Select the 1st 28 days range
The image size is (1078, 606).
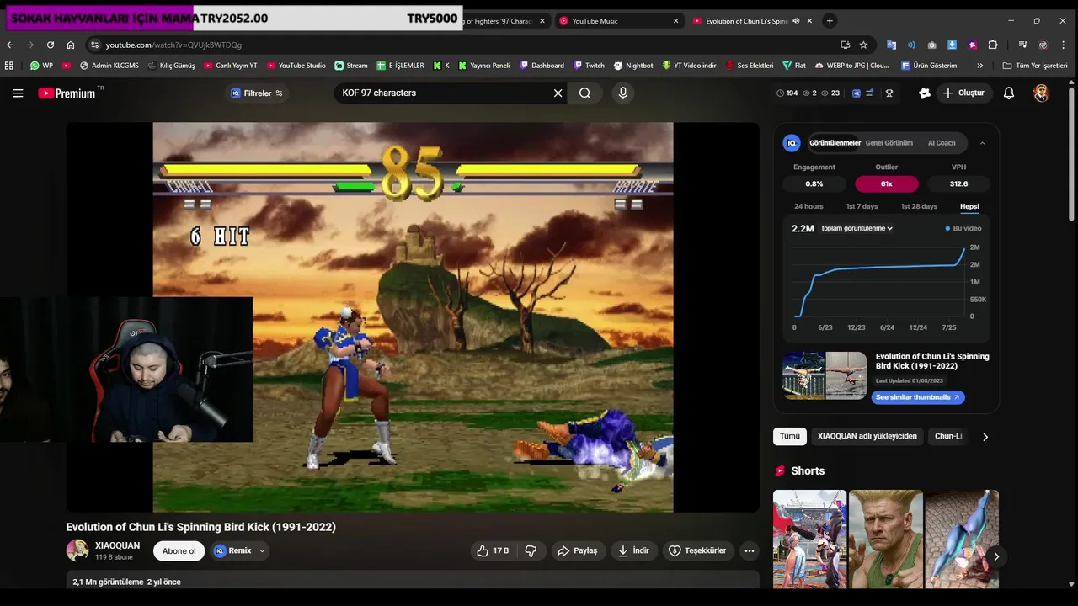point(919,206)
